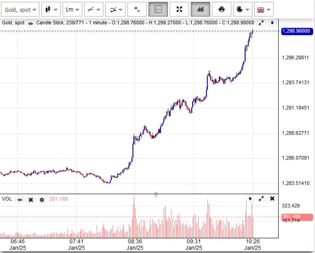Open the color palette theme dropdown
The image size is (315, 253).
coord(243,9)
